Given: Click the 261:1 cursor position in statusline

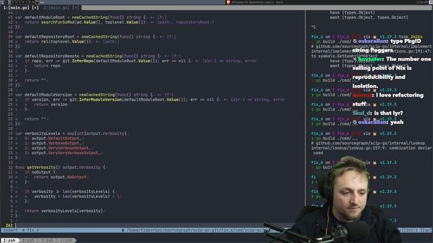Looking at the screenshot, I should pos(413,230).
